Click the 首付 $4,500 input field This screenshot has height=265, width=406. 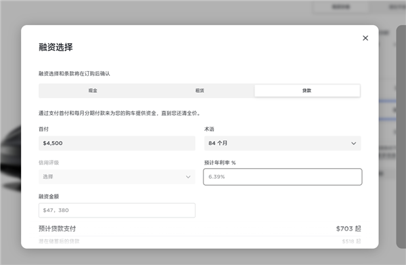click(117, 143)
